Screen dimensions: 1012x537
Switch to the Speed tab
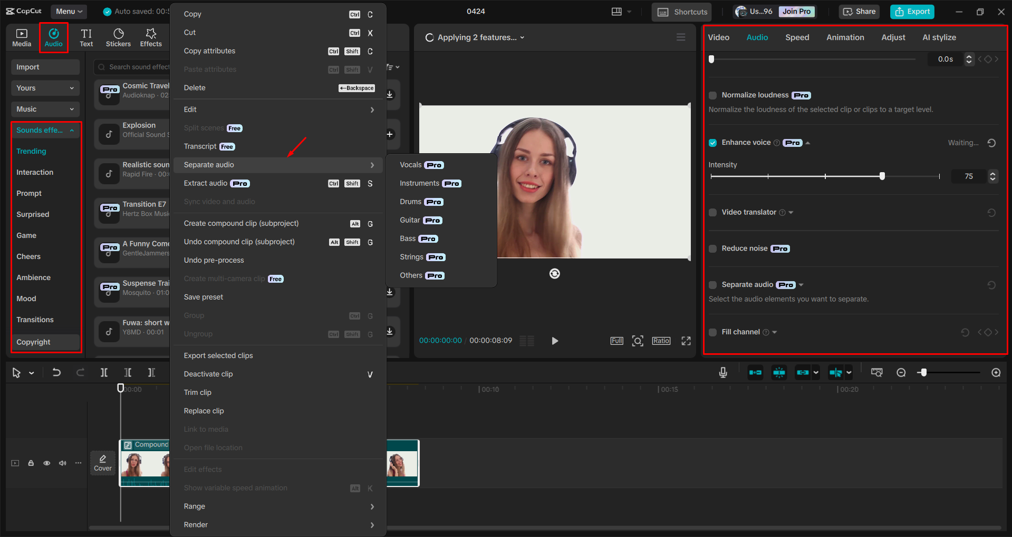pyautogui.click(x=797, y=37)
